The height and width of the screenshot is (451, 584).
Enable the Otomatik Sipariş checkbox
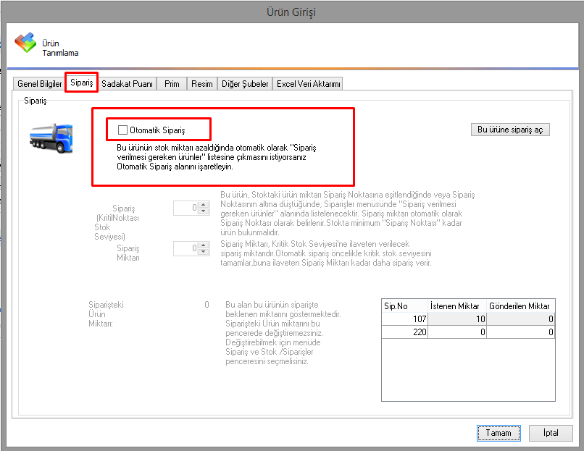(122, 130)
